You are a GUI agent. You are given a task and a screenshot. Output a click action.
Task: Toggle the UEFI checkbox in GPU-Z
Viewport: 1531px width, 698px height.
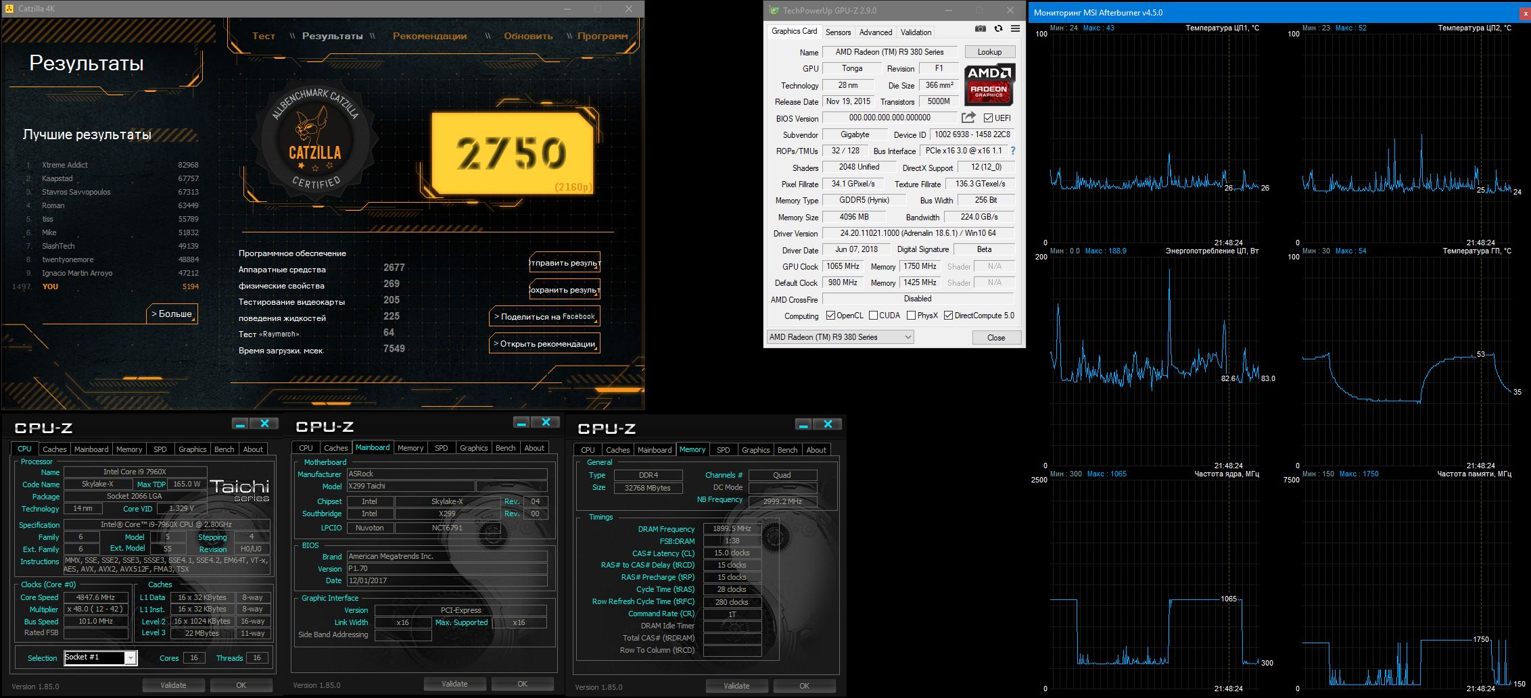[x=988, y=118]
